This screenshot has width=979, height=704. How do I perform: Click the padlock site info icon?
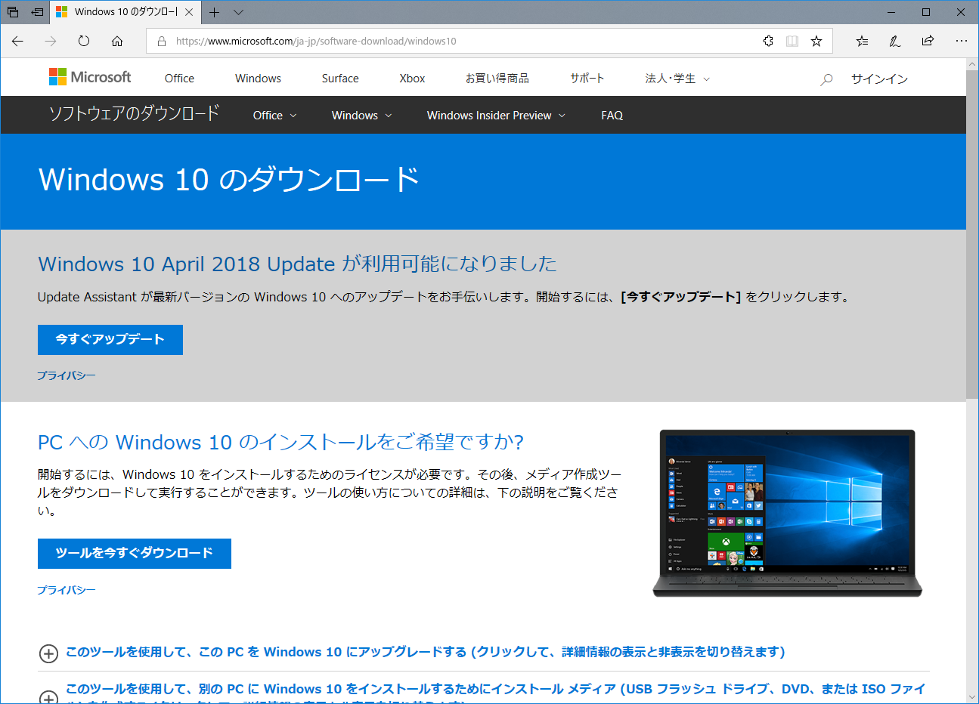(161, 41)
